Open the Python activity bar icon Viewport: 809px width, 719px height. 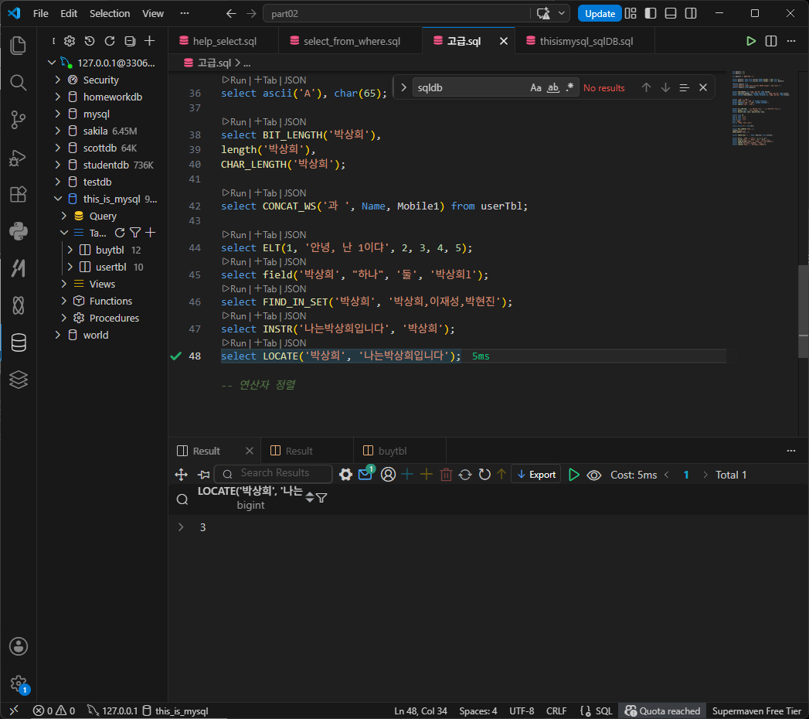[18, 231]
